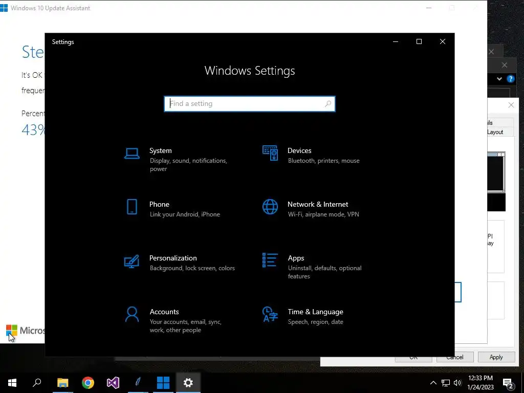Click the blue help icon in background window
The width and height of the screenshot is (524, 393).
click(511, 79)
